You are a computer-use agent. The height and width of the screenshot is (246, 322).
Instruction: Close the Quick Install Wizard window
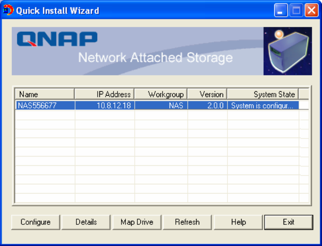[311, 10]
